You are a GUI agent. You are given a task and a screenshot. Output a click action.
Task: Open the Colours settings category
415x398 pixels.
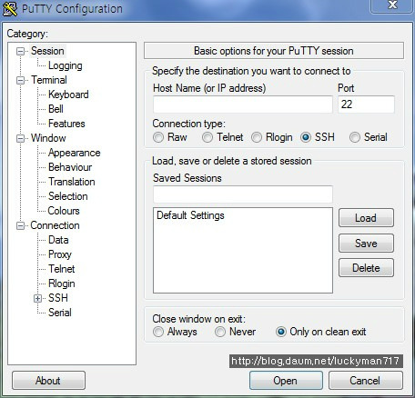(x=64, y=211)
